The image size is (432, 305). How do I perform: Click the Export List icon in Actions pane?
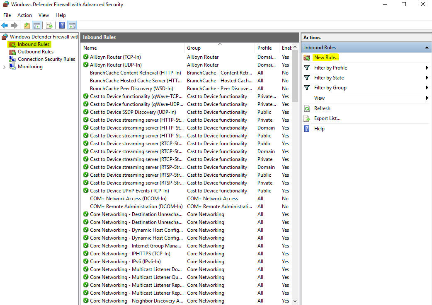pos(307,118)
